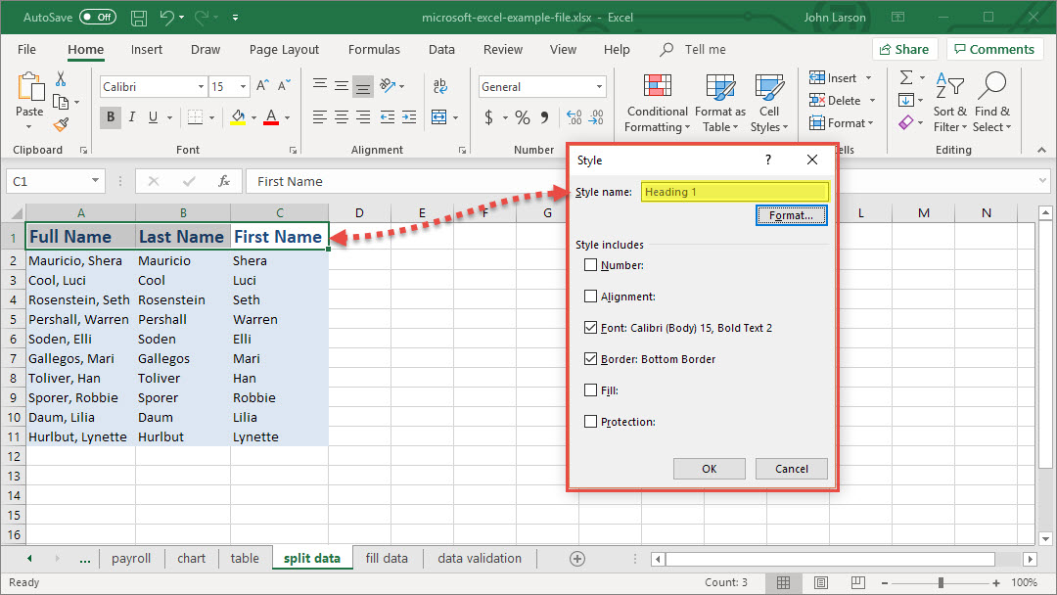Click the Italic formatting icon
1057x595 pixels.
click(x=132, y=117)
